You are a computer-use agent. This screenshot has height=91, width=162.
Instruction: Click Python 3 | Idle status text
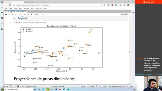(x=31, y=86)
